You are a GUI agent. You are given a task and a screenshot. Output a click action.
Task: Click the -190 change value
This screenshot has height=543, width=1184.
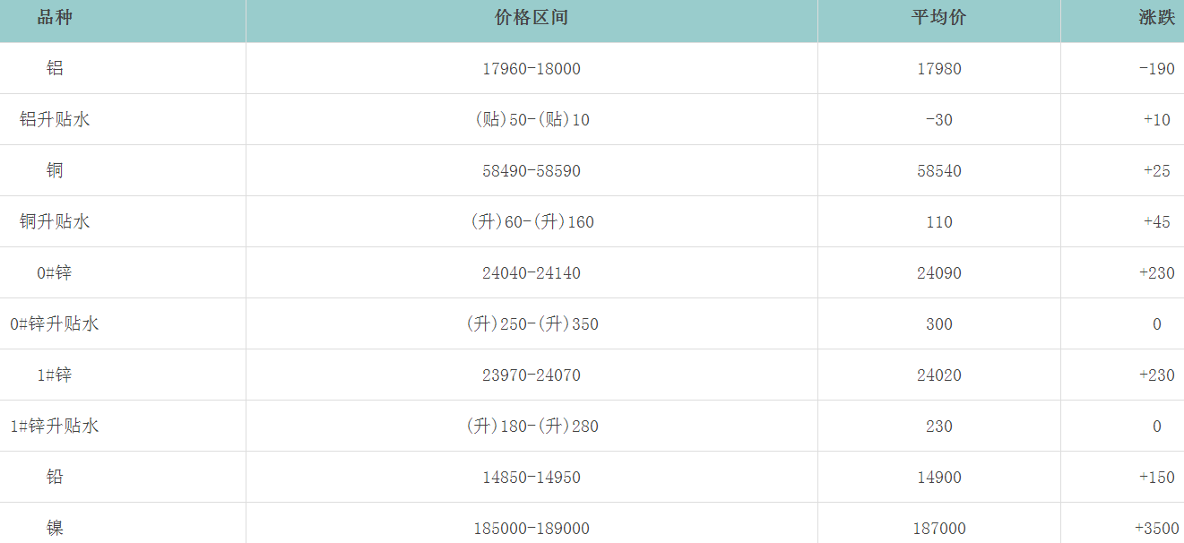(1156, 69)
